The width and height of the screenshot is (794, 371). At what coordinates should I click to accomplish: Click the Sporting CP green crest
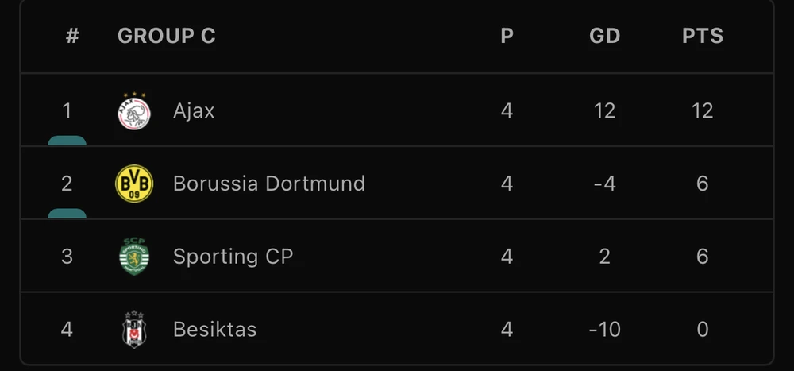click(x=134, y=257)
